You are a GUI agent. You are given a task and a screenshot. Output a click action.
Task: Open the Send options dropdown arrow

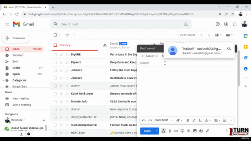[157, 131]
